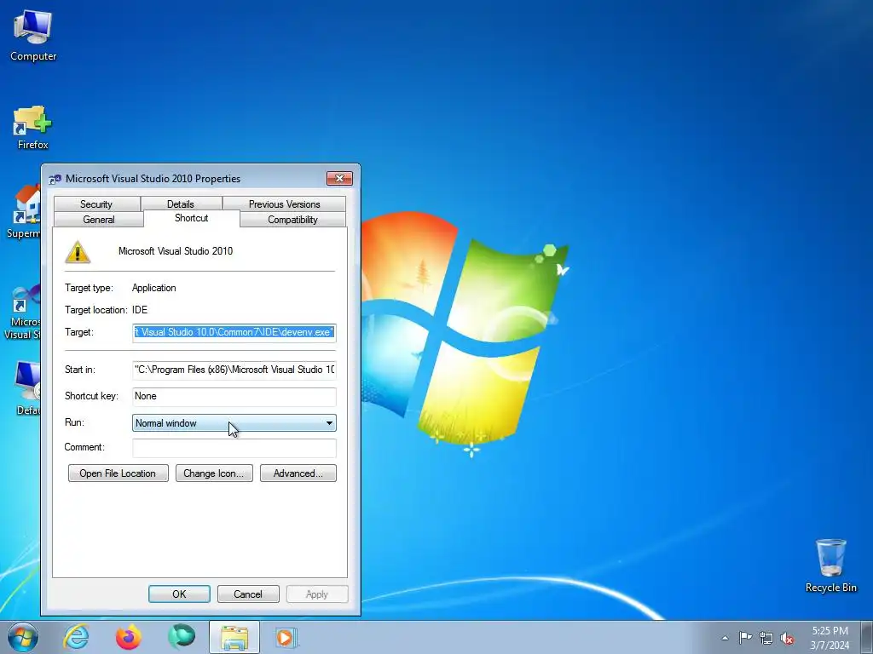This screenshot has height=654, width=873.
Task: Switch to the Previous Versions tab
Action: coord(284,204)
